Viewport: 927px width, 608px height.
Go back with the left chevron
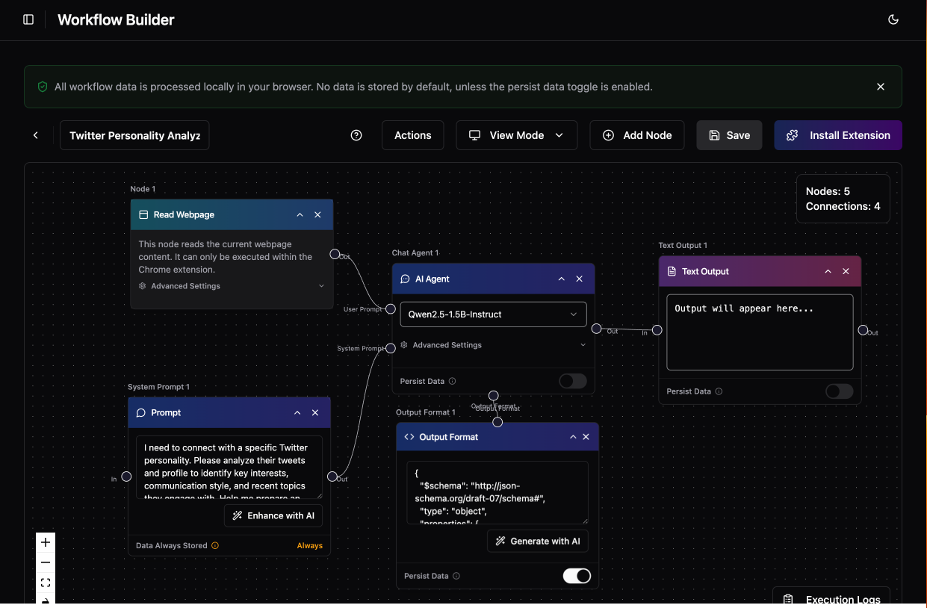35,135
